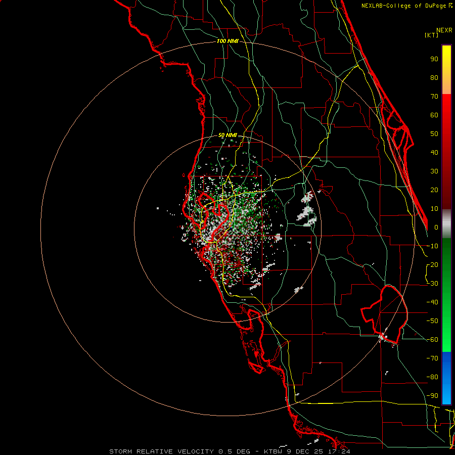Click the 40 value on velocity scale

[x=434, y=153]
